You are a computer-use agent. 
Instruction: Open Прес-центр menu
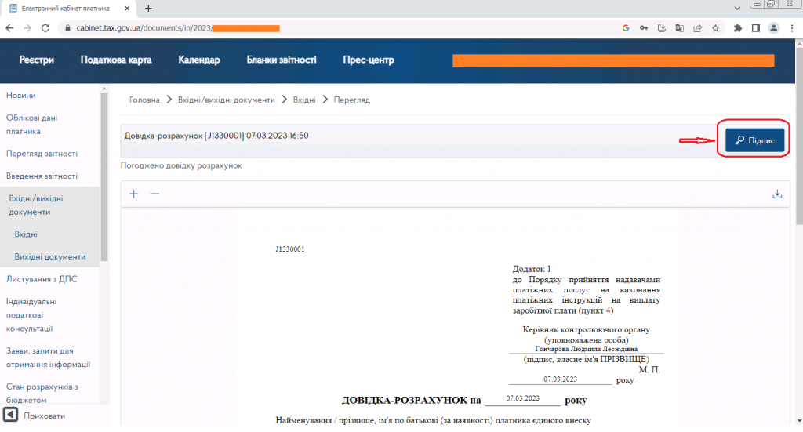pos(369,60)
